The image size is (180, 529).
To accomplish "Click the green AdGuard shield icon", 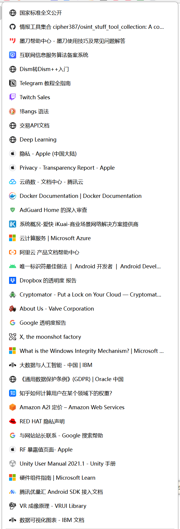I will tap(13, 210).
